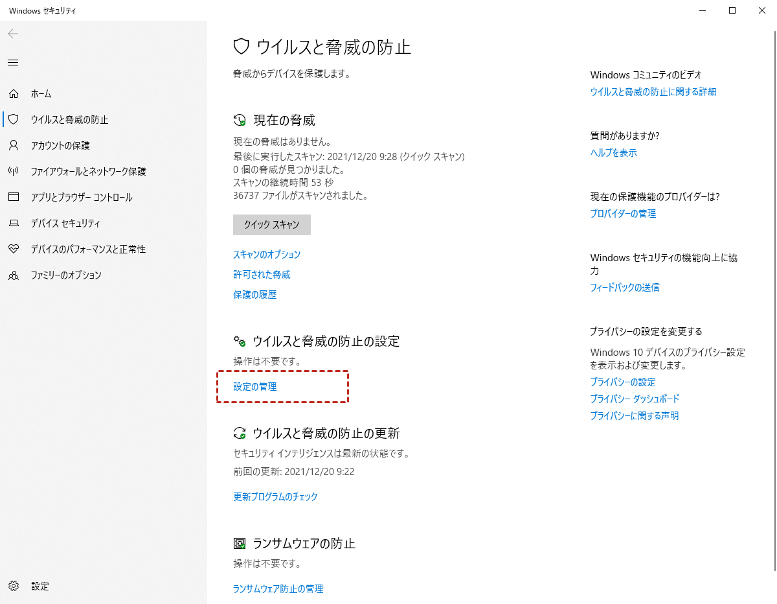This screenshot has width=777, height=604.
Task: Click the gear icon for 設定 at bottom
Action: (x=13, y=586)
